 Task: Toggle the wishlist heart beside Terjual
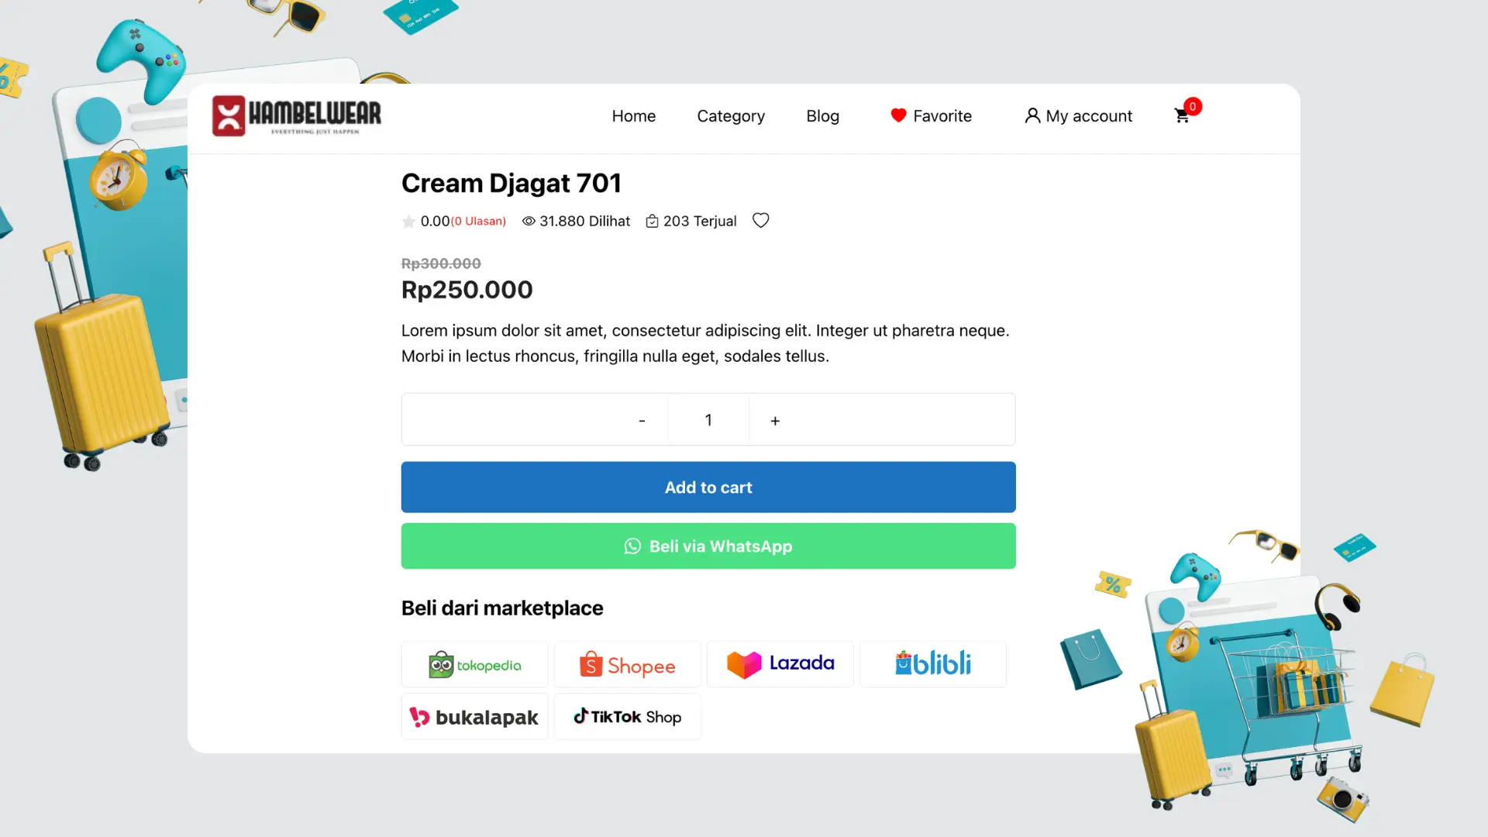point(761,221)
